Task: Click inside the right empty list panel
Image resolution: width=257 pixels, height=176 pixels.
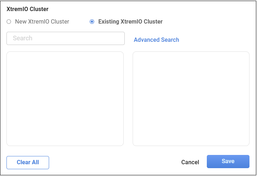Action: click(x=191, y=99)
